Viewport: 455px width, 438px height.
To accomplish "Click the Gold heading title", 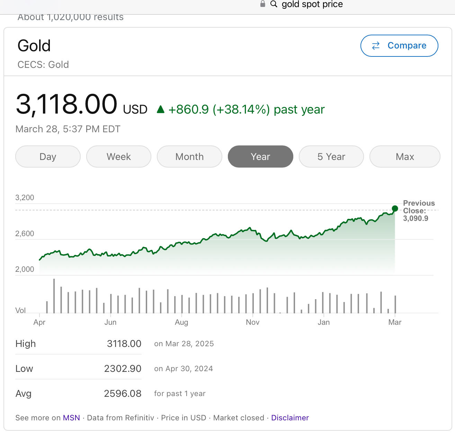I will [34, 46].
